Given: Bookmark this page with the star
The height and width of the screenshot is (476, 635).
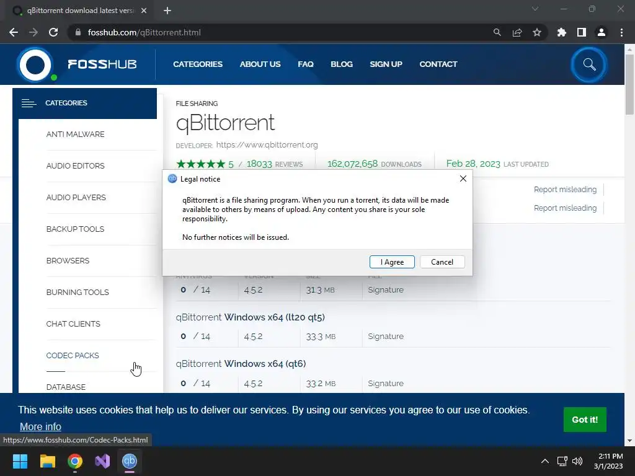Looking at the screenshot, I should coord(537,32).
